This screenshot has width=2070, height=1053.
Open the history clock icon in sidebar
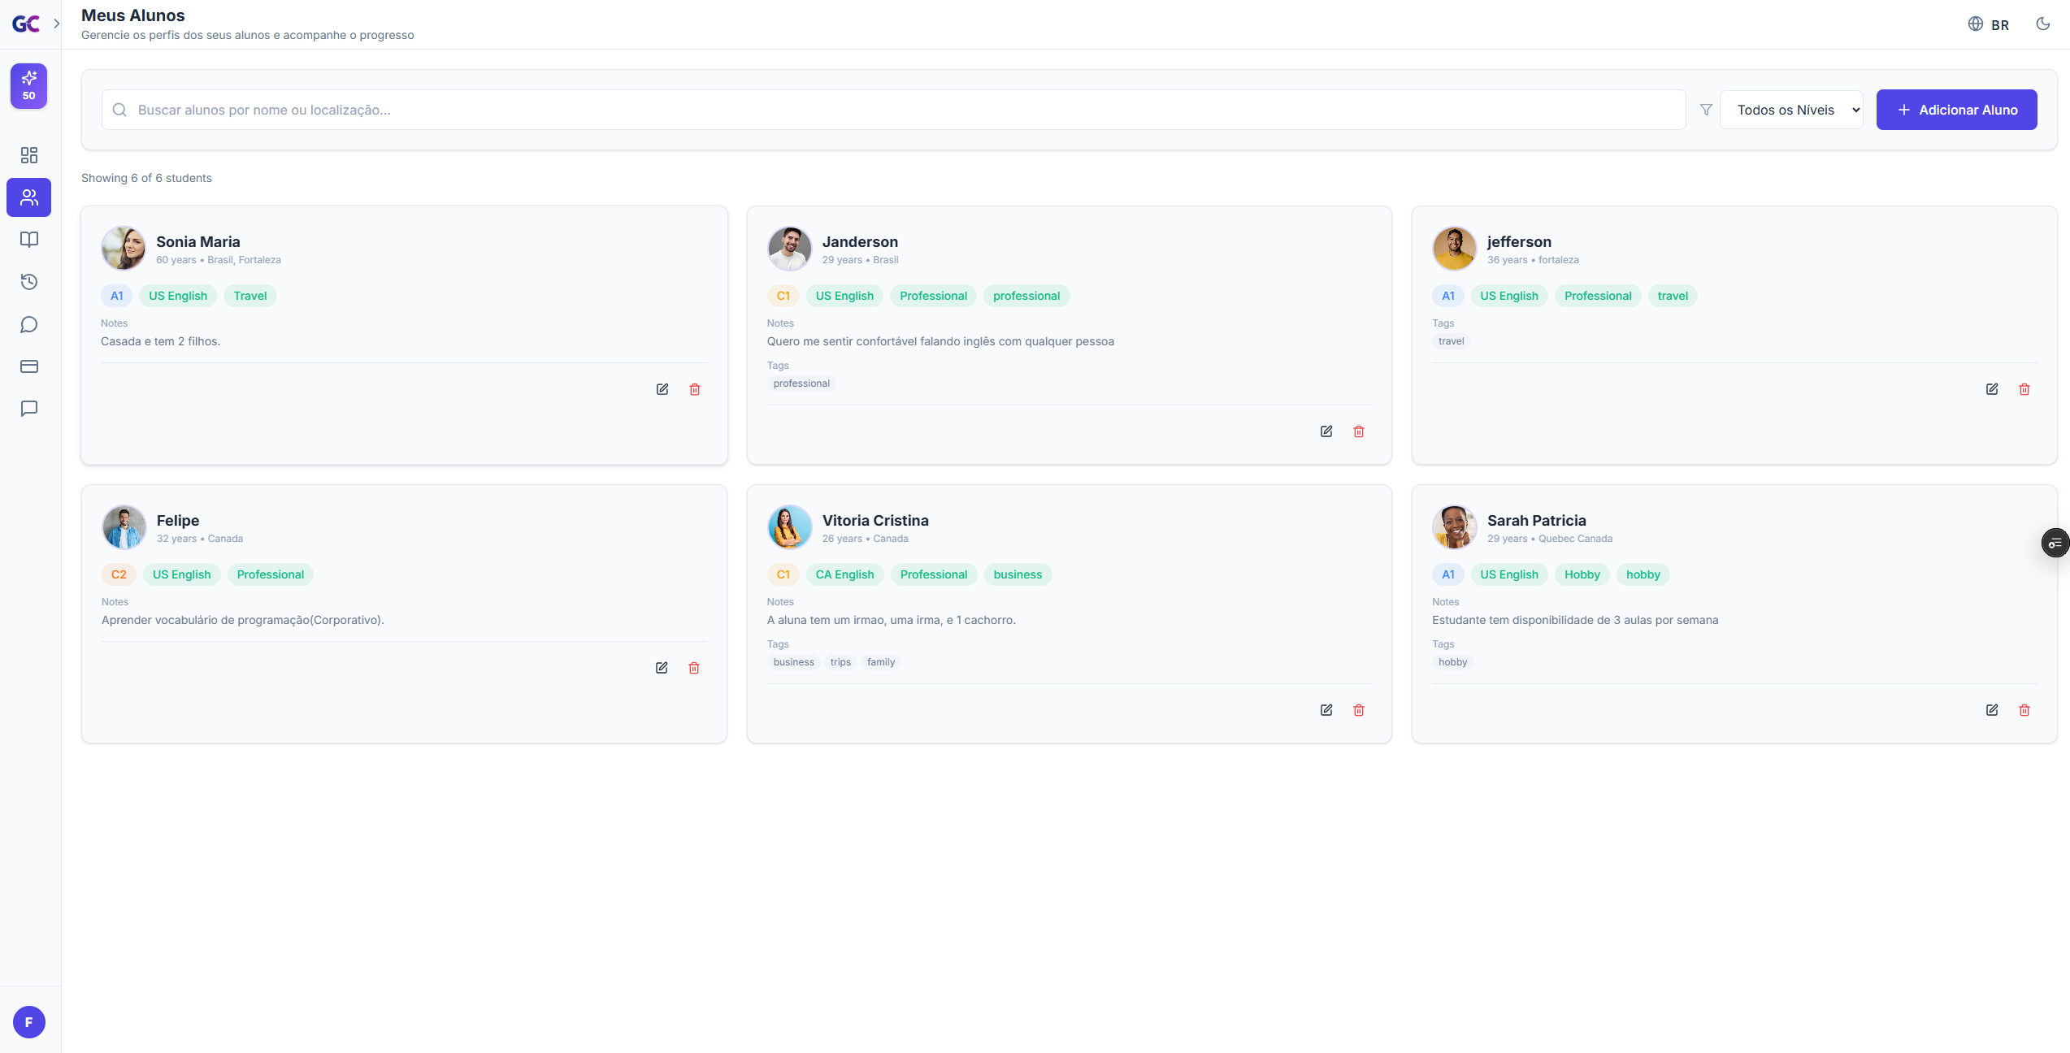[29, 282]
